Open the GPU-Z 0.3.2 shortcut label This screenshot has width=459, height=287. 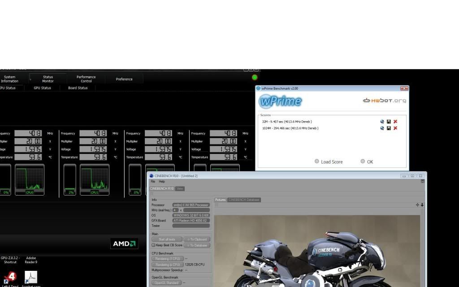pos(10,260)
